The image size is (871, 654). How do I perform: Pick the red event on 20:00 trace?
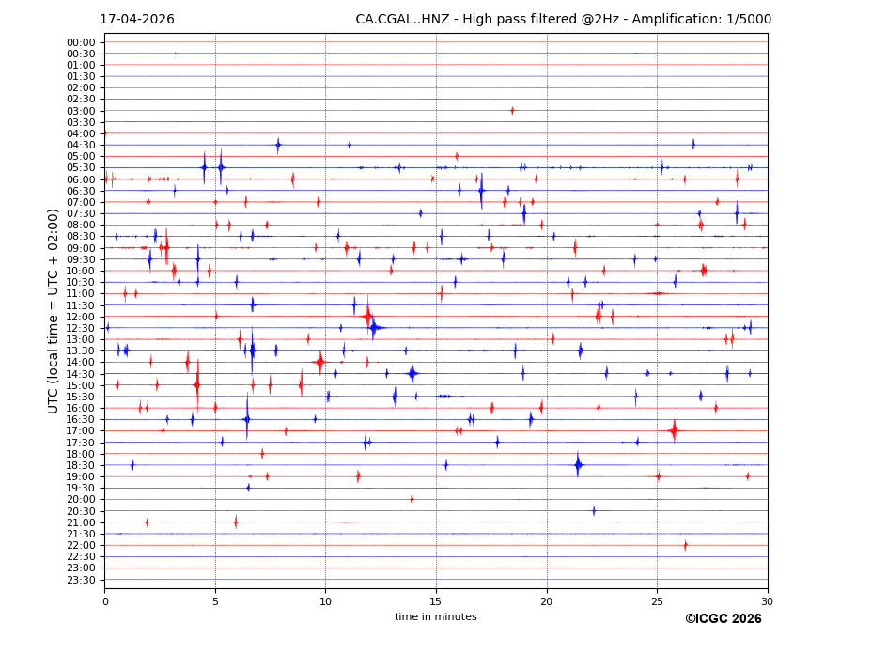pos(412,499)
